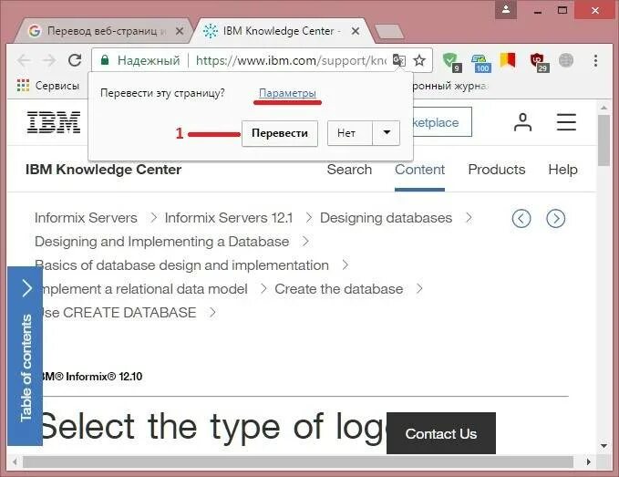Click the Informix Servers 12.1 breadcrumb

(229, 218)
